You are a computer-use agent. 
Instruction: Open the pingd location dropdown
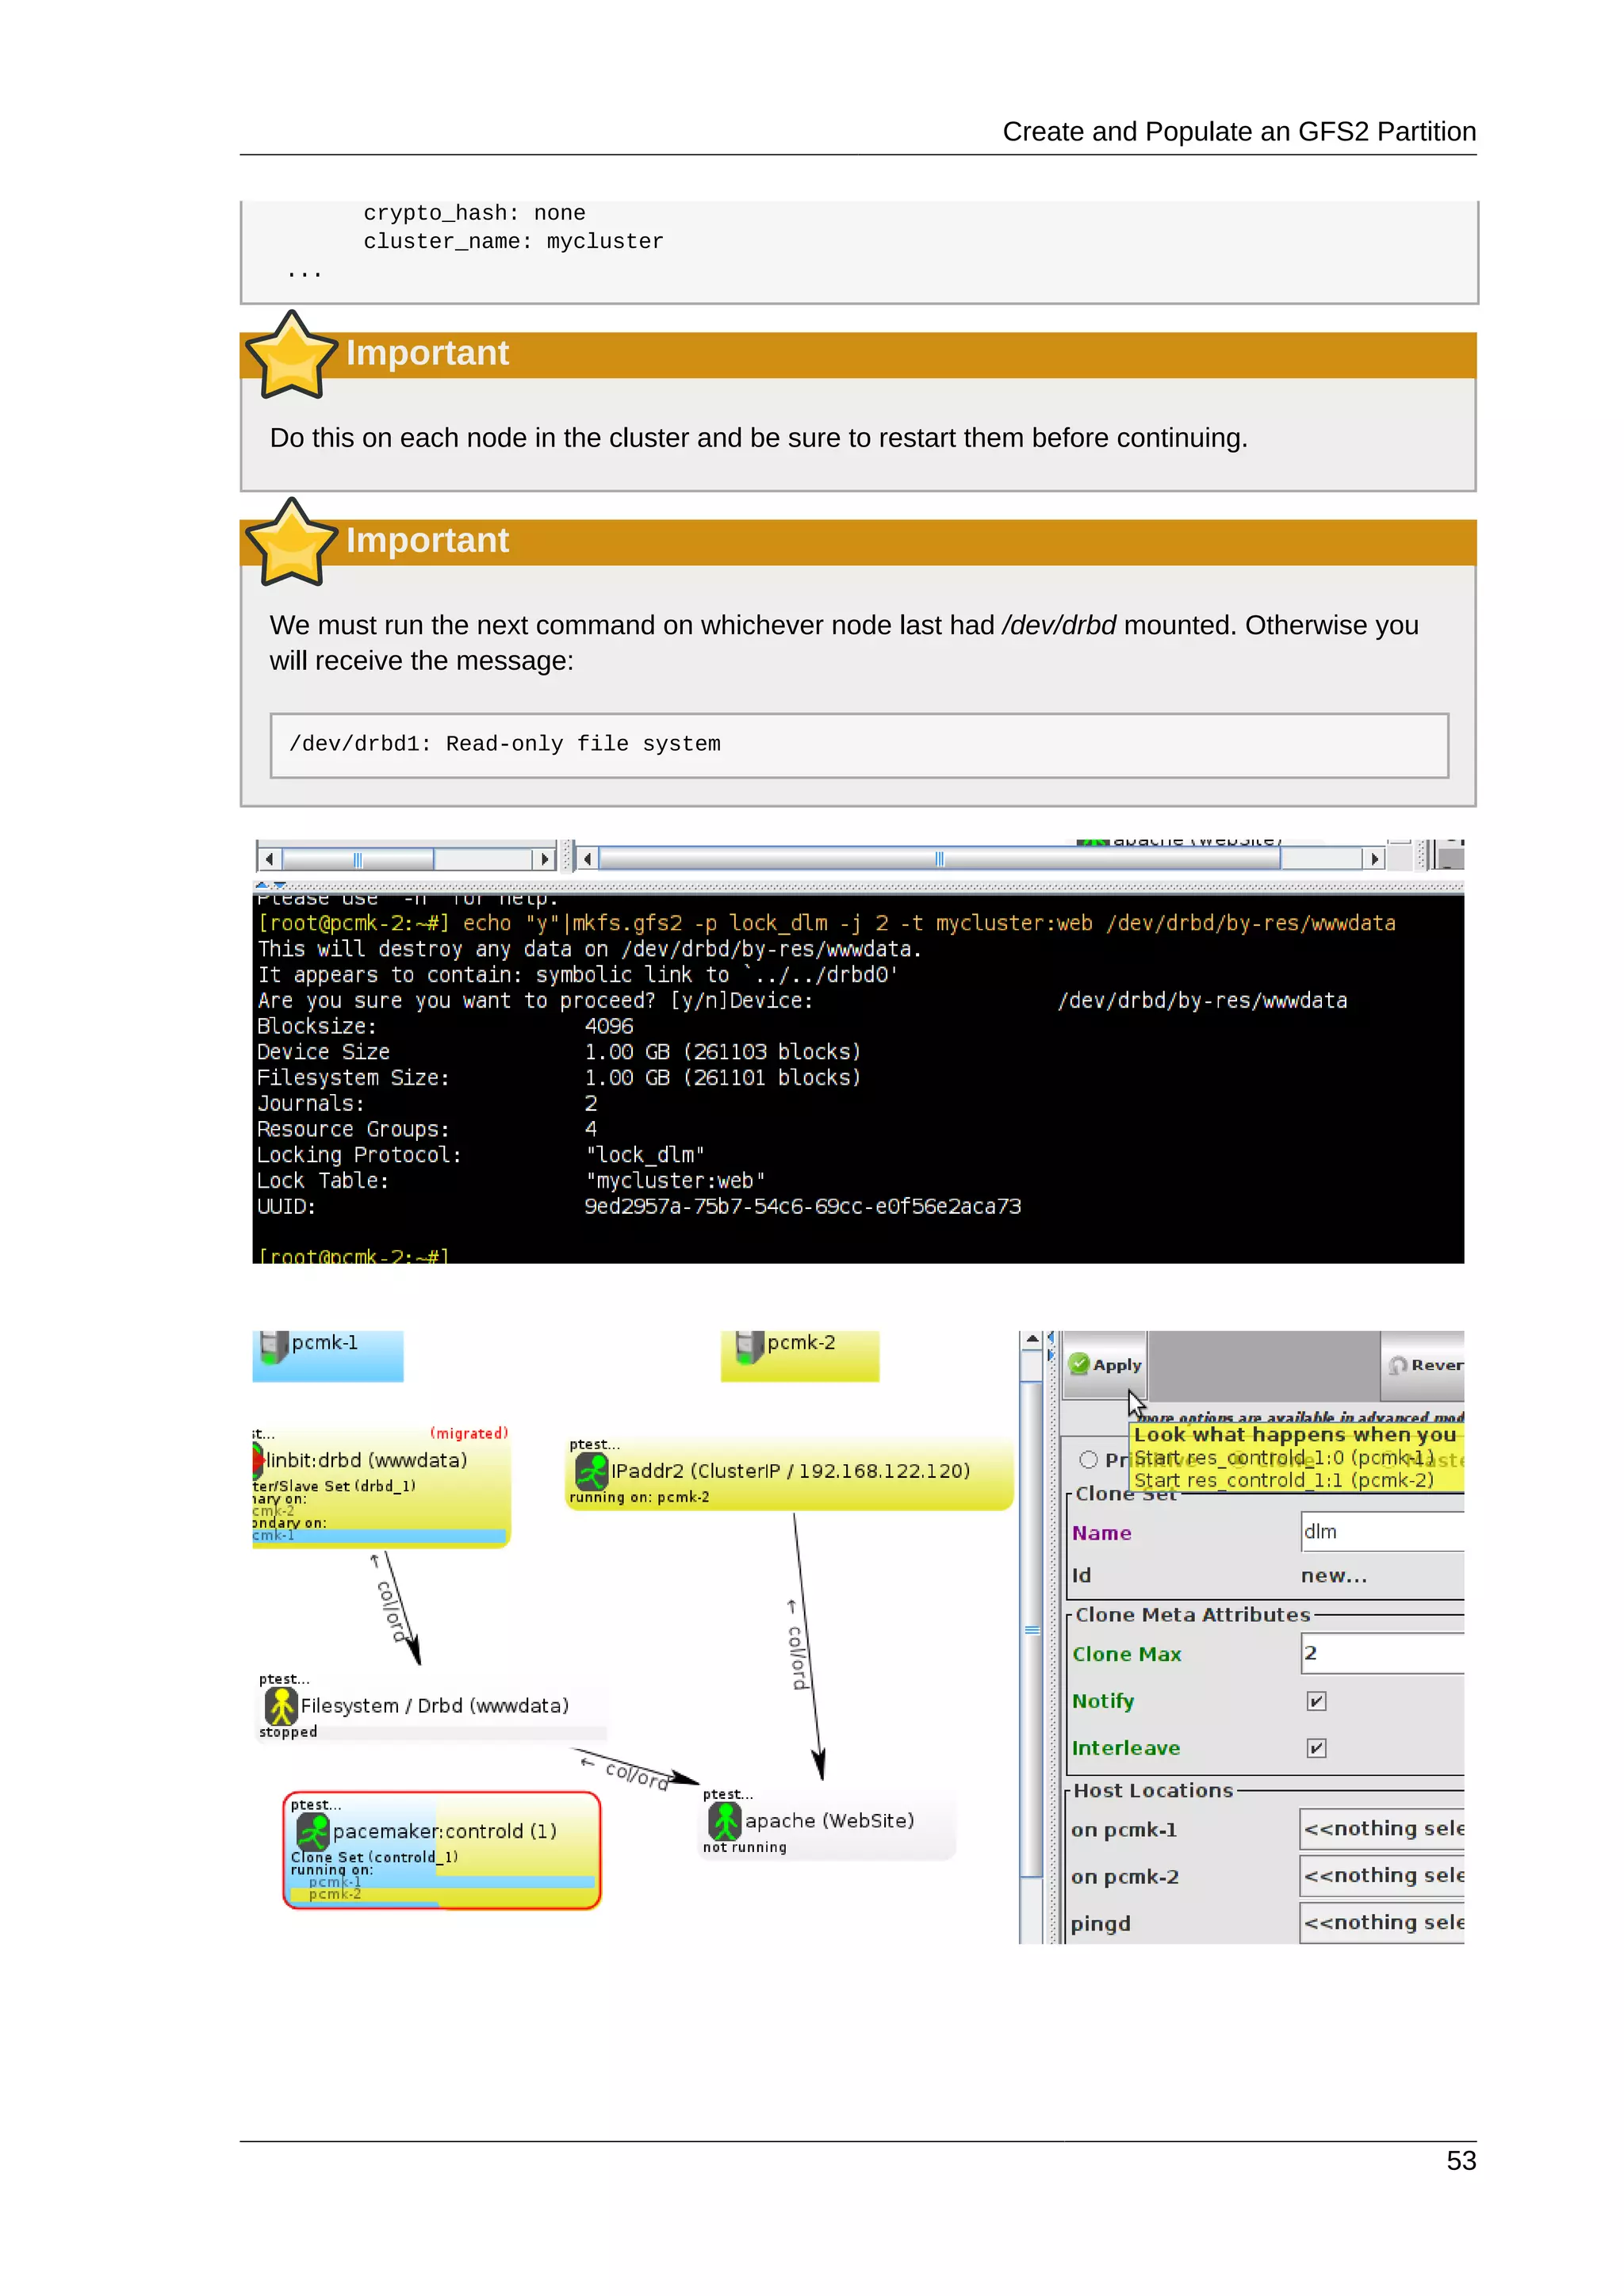pyautogui.click(x=1382, y=1923)
